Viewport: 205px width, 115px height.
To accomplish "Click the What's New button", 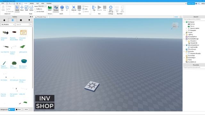I will tap(191, 4).
